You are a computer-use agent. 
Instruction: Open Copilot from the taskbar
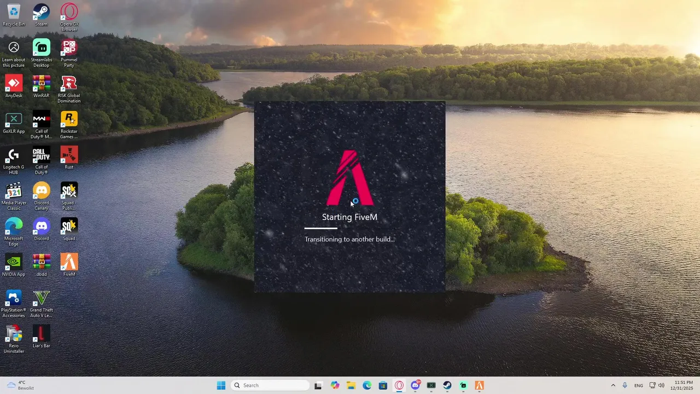point(335,385)
